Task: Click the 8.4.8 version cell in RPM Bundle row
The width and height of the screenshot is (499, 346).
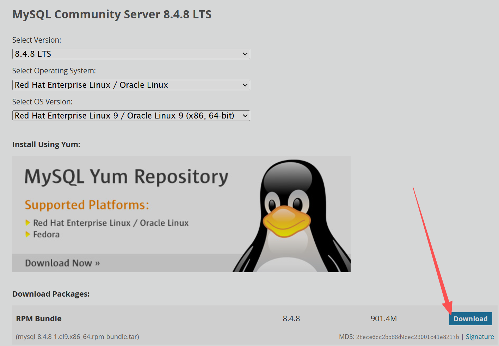Action: 291,319
